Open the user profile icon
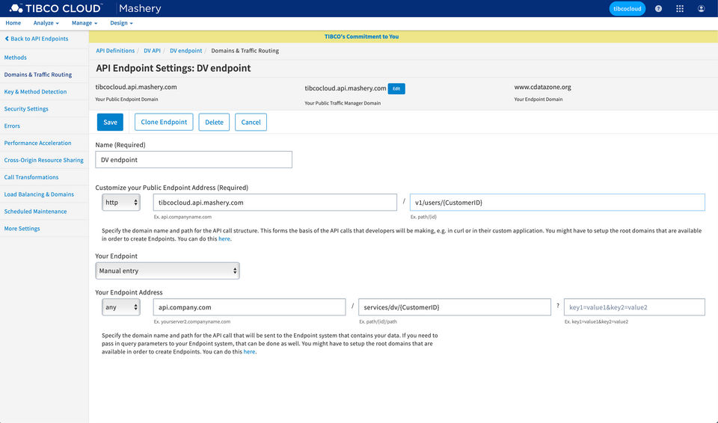The height and width of the screenshot is (423, 718). point(701,9)
